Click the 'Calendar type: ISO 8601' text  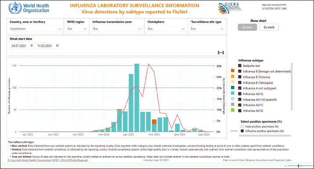click(156, 160)
